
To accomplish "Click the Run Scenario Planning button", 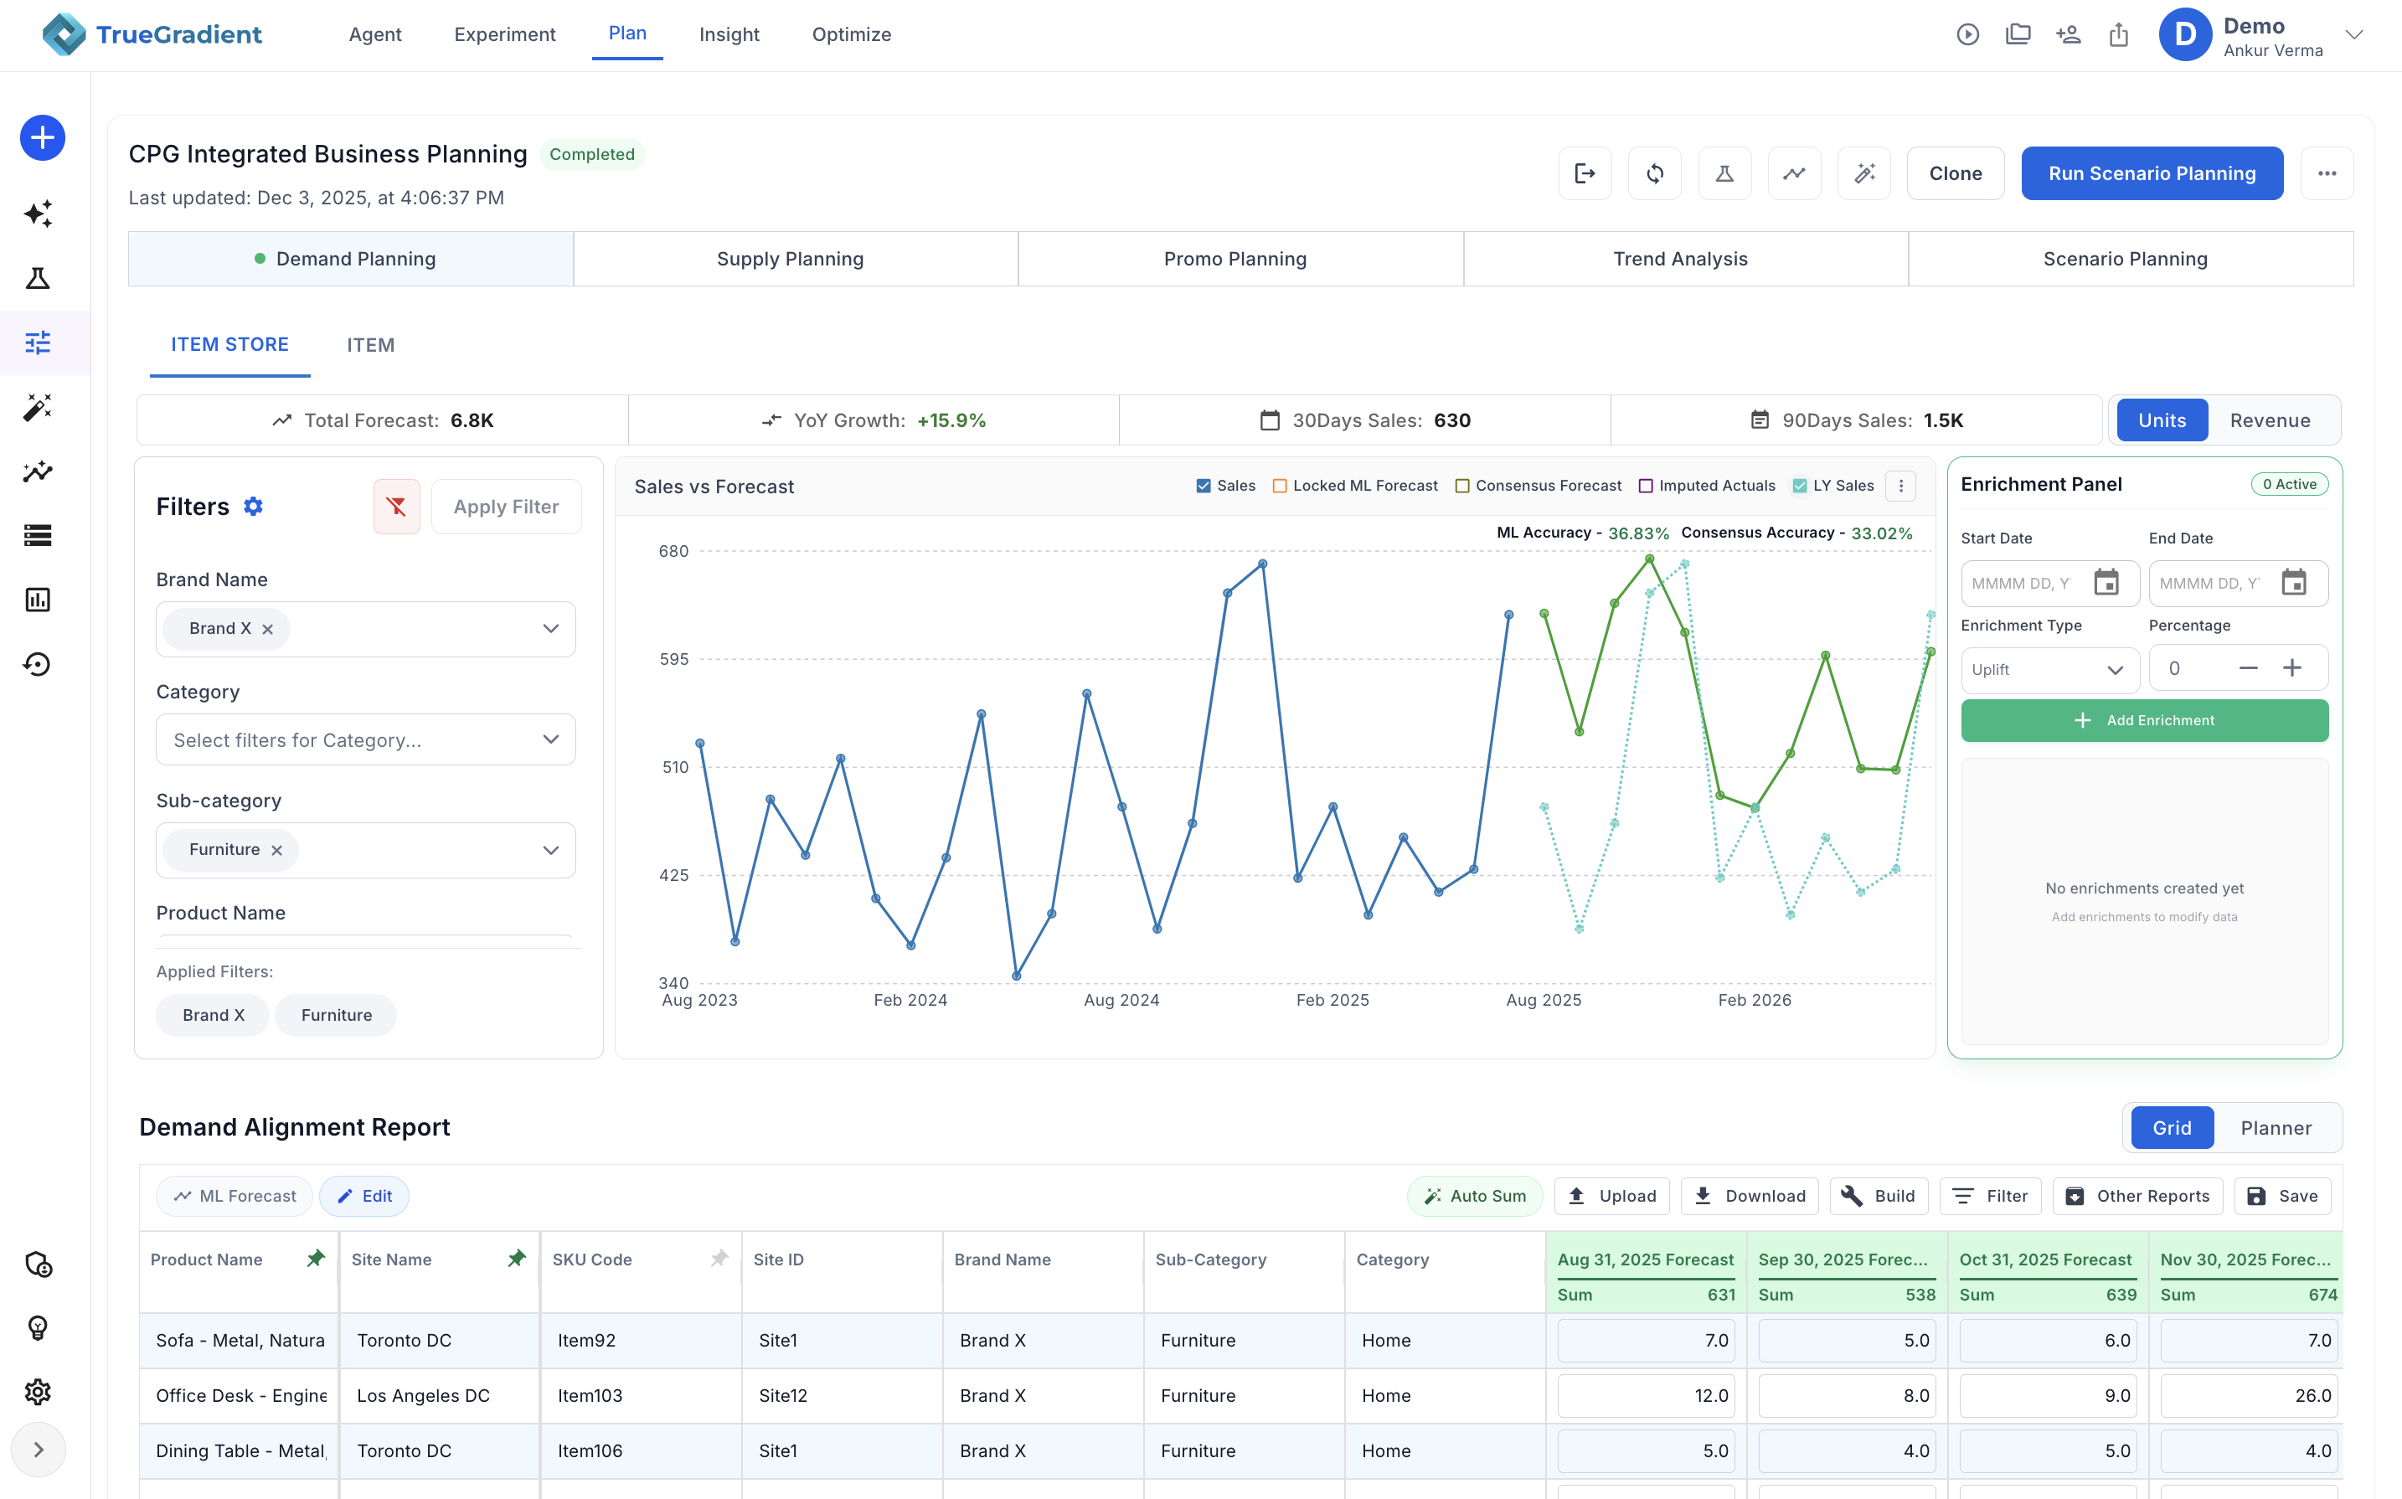I will [x=2152, y=173].
